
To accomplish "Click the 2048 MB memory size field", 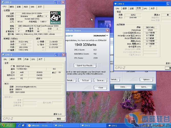I will (x=133, y=17).
